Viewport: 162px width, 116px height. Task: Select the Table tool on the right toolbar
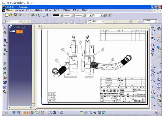coord(153,38)
